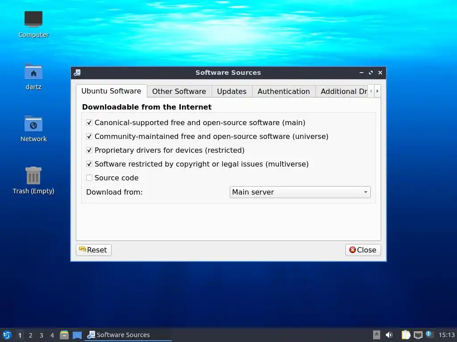Image resolution: width=457 pixels, height=342 pixels.
Task: Switch to workspace 3
Action: click(x=42, y=335)
